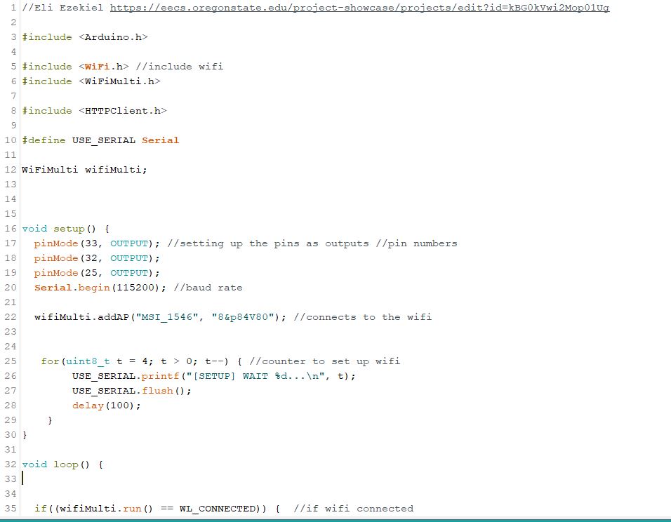Click the 'void loop() {' line
The image size is (671, 522).
tap(62, 464)
